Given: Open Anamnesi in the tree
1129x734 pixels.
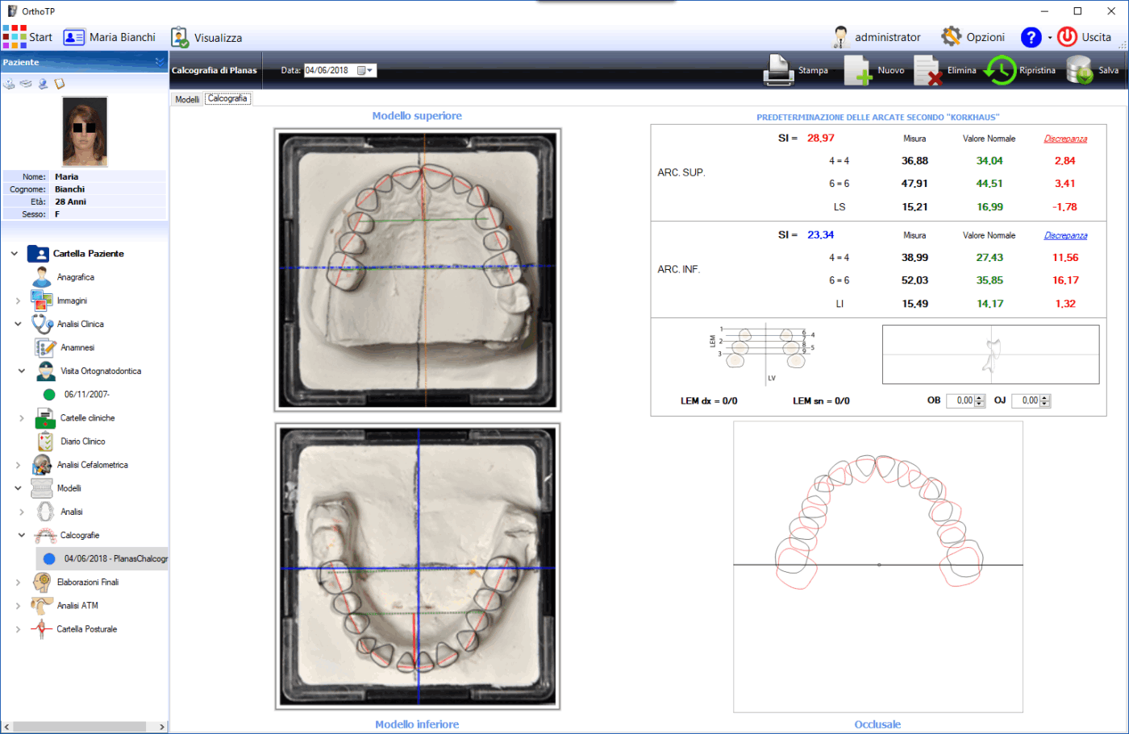Looking at the screenshot, I should click(x=77, y=347).
